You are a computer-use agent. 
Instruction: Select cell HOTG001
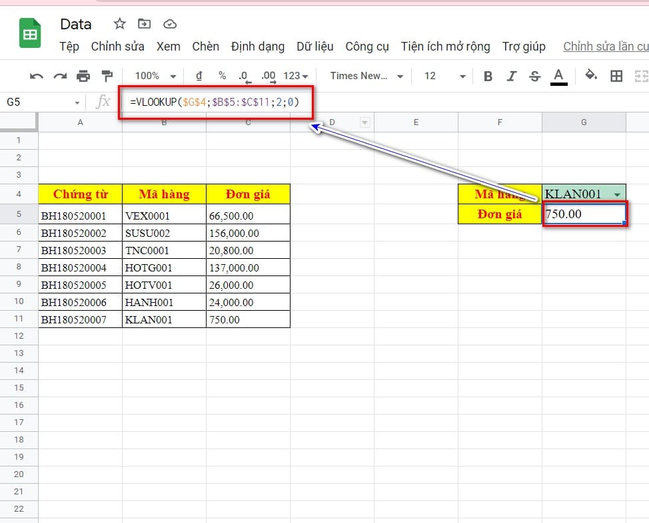click(x=164, y=267)
